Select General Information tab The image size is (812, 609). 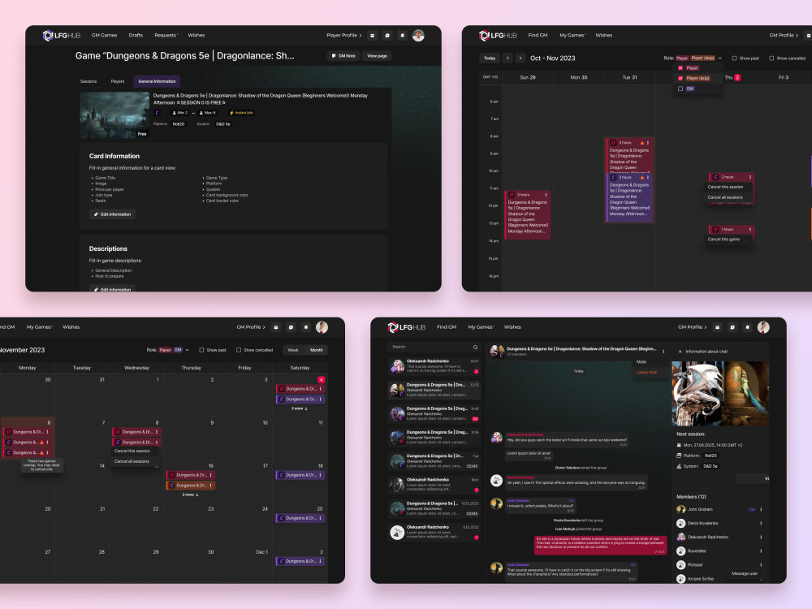pos(157,81)
